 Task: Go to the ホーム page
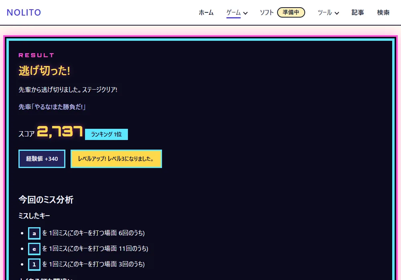click(206, 12)
